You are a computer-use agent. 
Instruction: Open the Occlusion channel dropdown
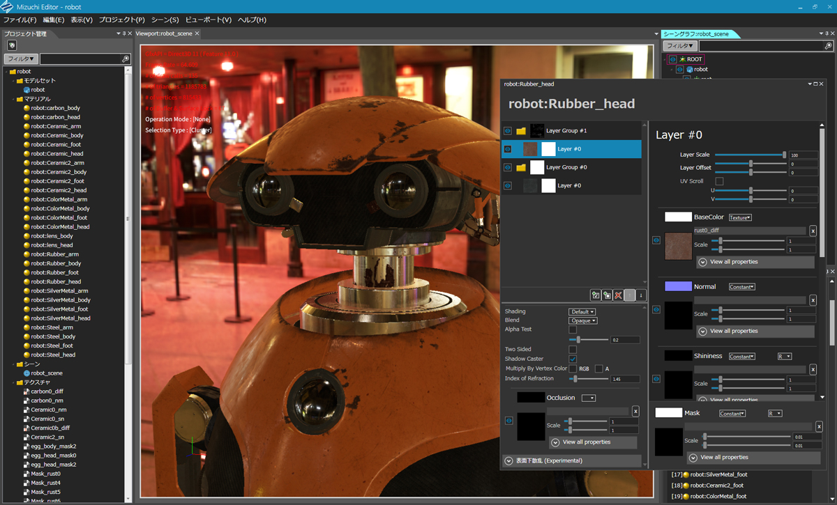coord(589,398)
